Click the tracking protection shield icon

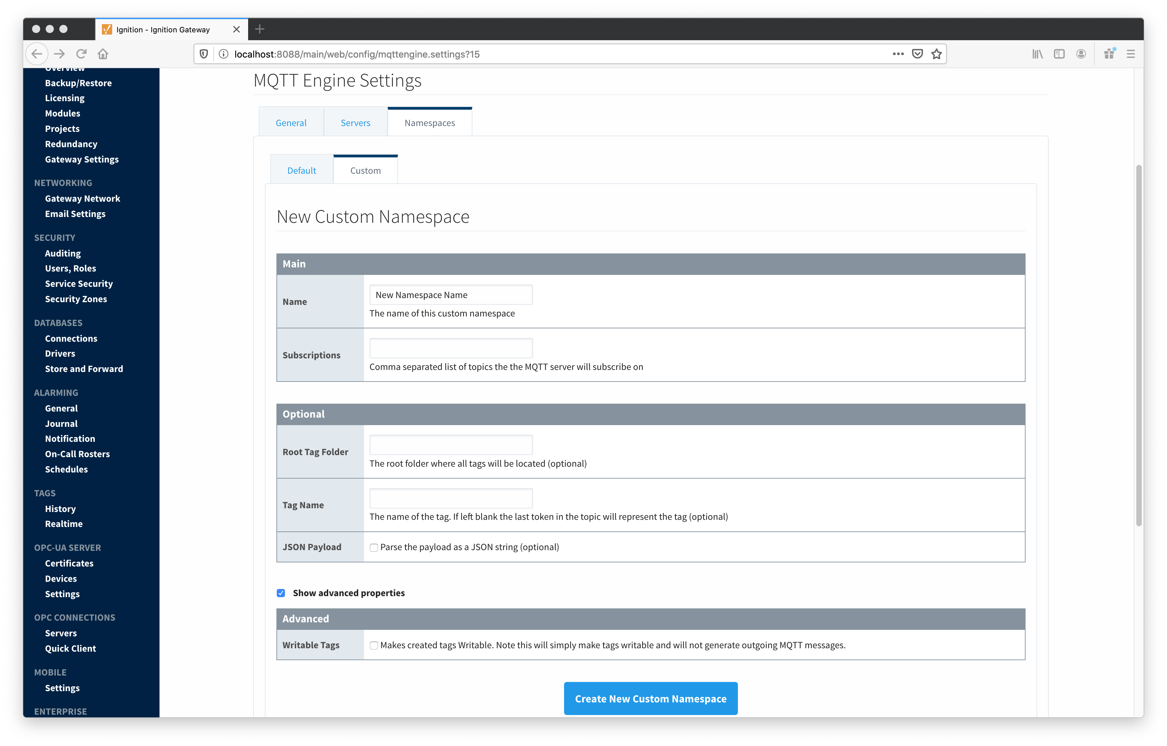click(x=204, y=54)
